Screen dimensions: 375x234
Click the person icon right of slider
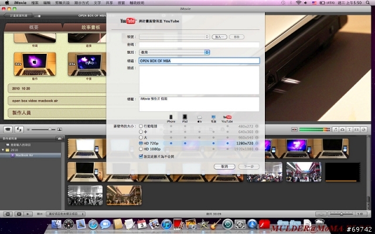(60, 129)
